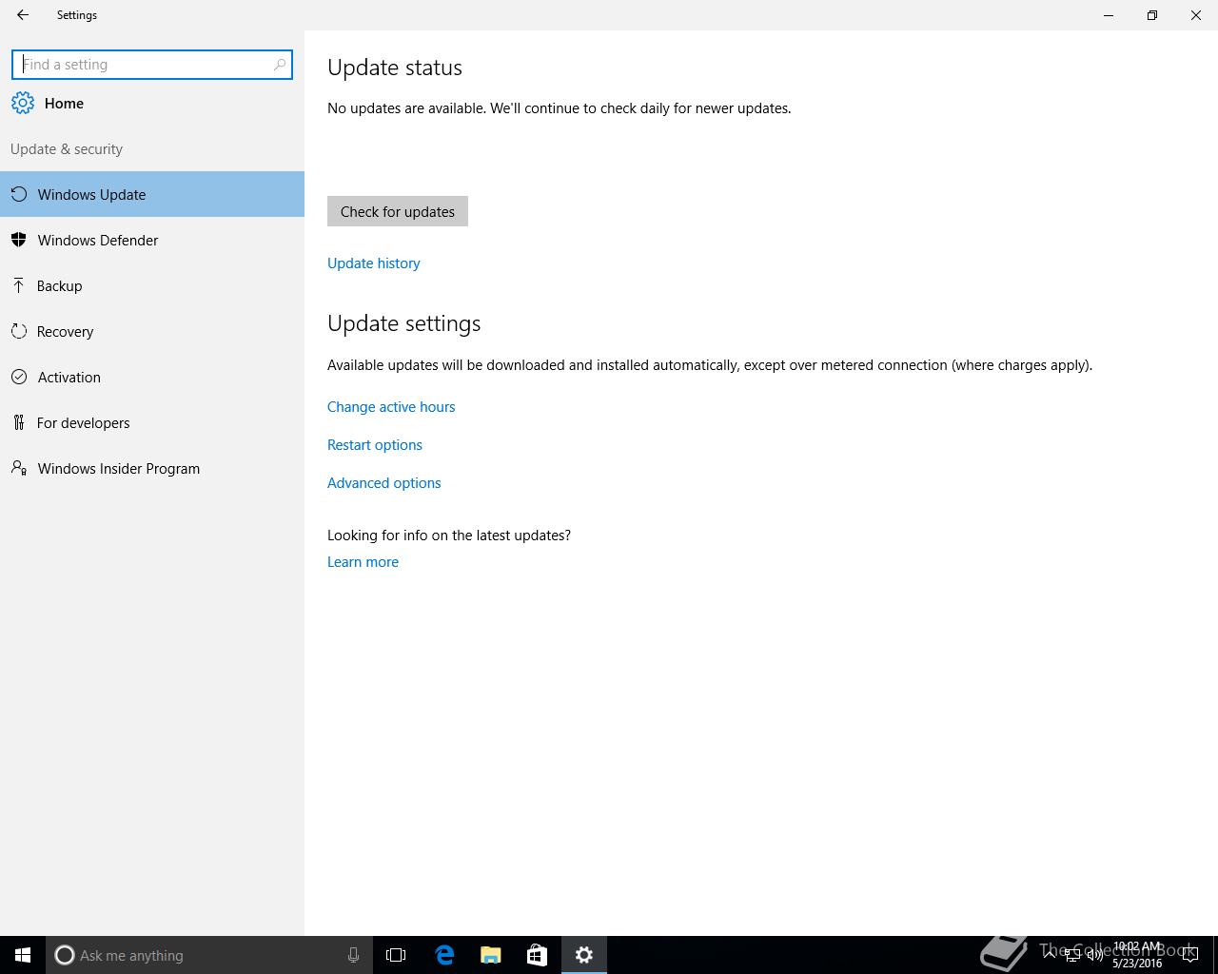Click the Windows Update refresh icon
The height and width of the screenshot is (974, 1218).
(x=19, y=194)
